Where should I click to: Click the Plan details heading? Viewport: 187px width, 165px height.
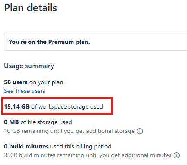tap(30, 8)
